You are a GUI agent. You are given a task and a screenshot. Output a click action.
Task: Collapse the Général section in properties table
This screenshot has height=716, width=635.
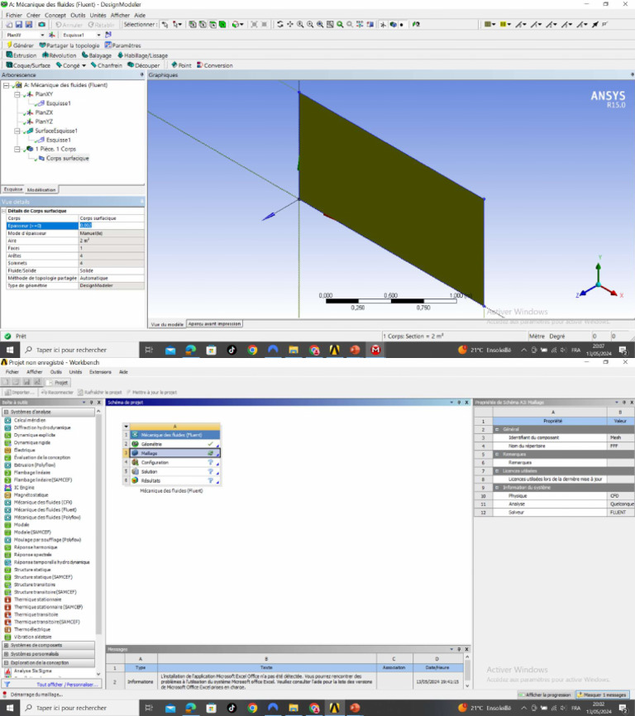click(x=498, y=429)
